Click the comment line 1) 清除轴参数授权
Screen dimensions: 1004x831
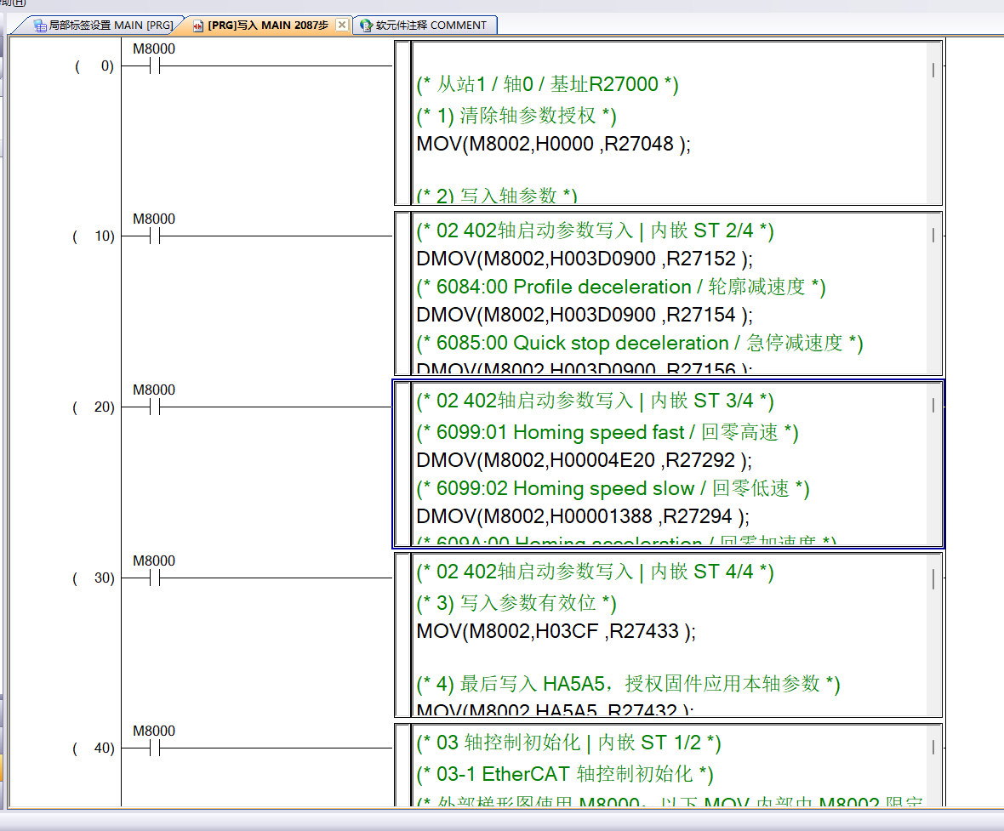click(516, 116)
